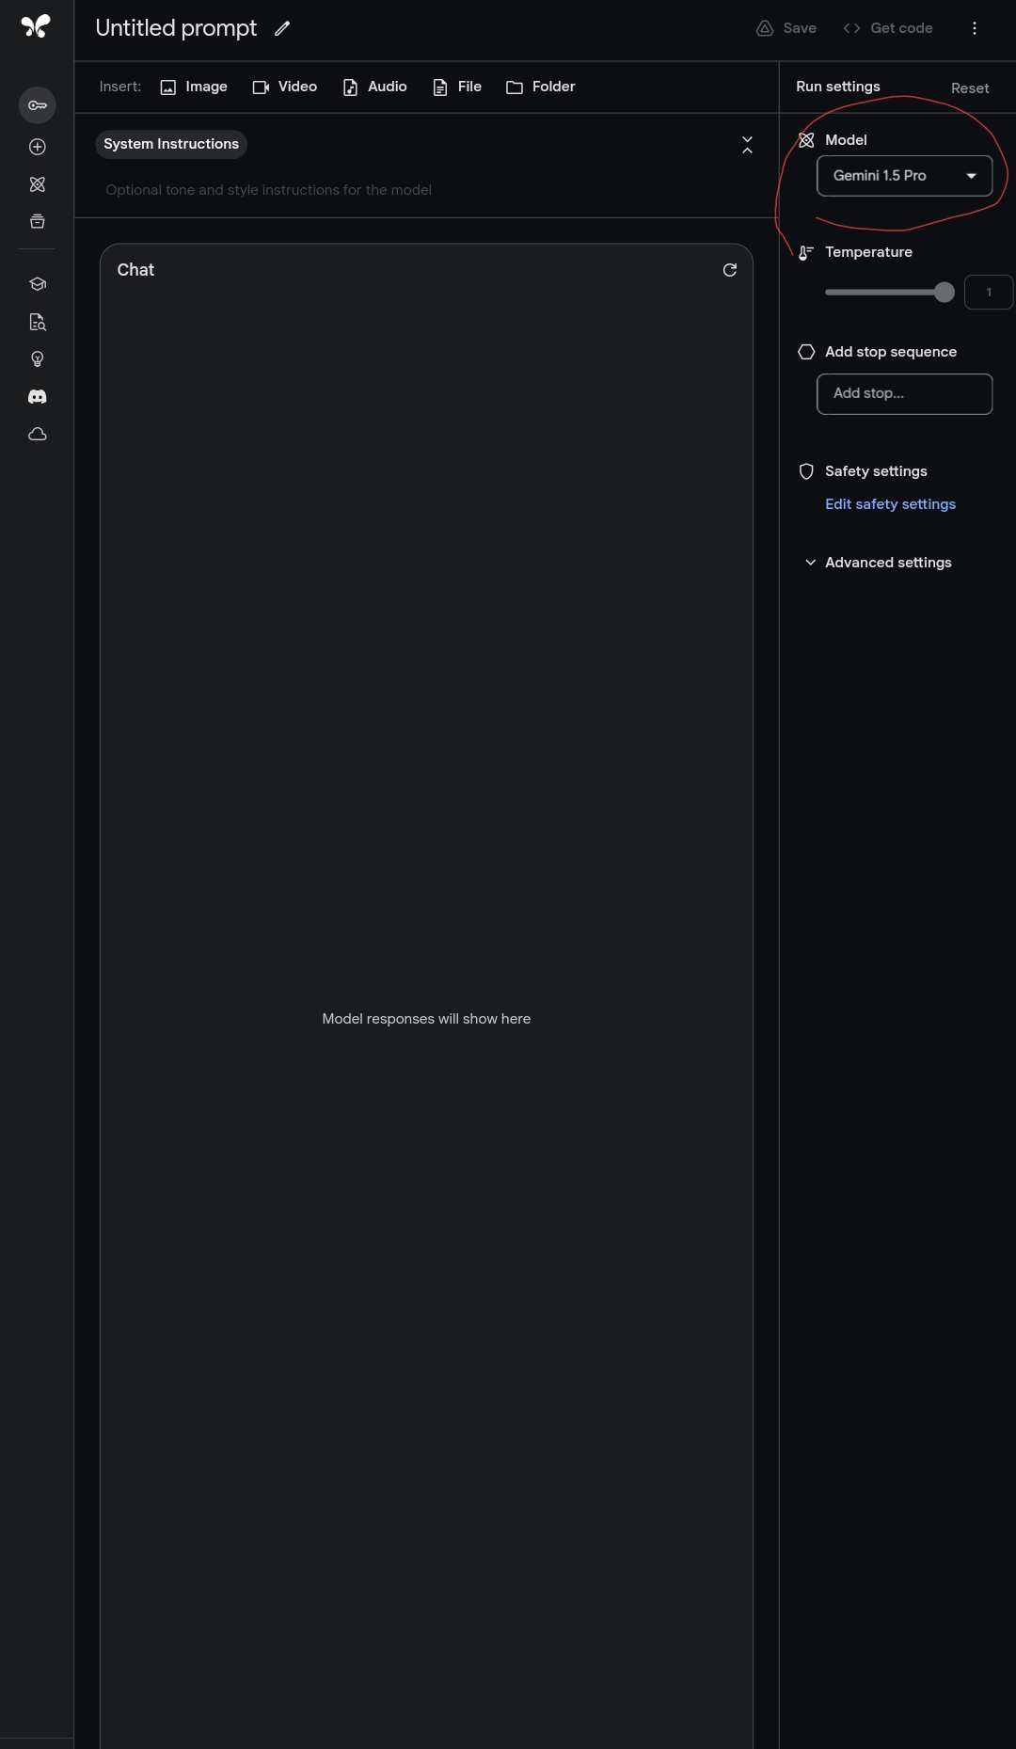The height and width of the screenshot is (1749, 1016).
Task: Open the graduation cap tutorials icon
Action: (x=38, y=284)
